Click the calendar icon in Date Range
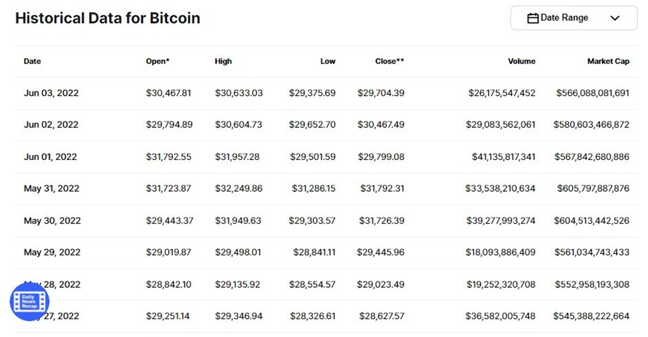648x337 pixels. click(533, 18)
